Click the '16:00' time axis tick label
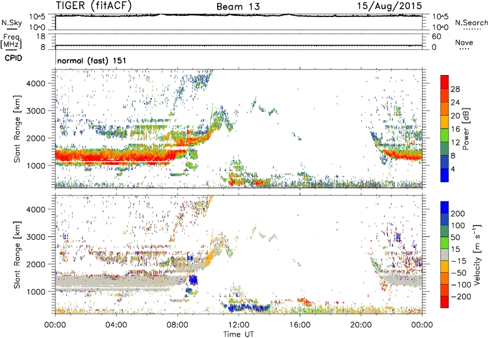Viewport: 488px width, 338px height. pyautogui.click(x=300, y=325)
